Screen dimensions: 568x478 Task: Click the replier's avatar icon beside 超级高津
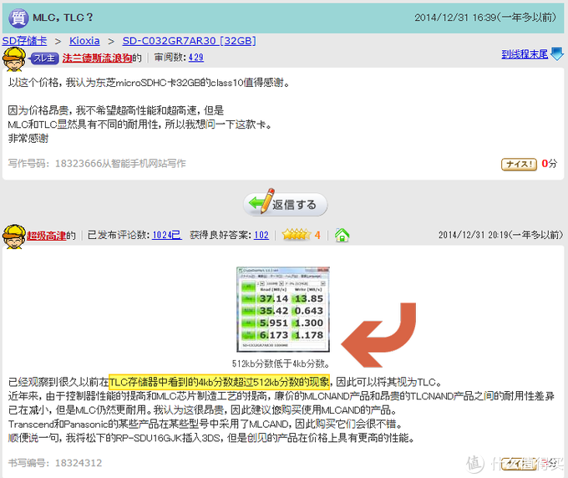click(x=13, y=236)
